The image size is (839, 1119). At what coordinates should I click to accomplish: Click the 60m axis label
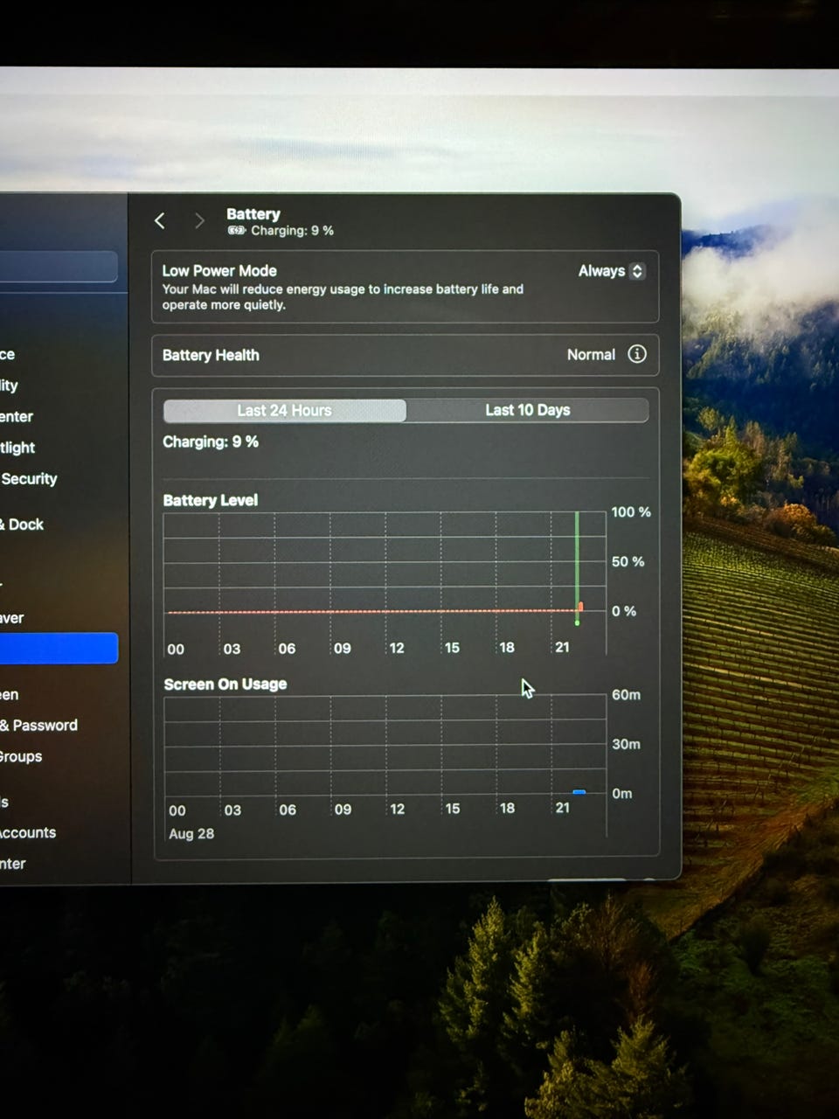point(626,695)
